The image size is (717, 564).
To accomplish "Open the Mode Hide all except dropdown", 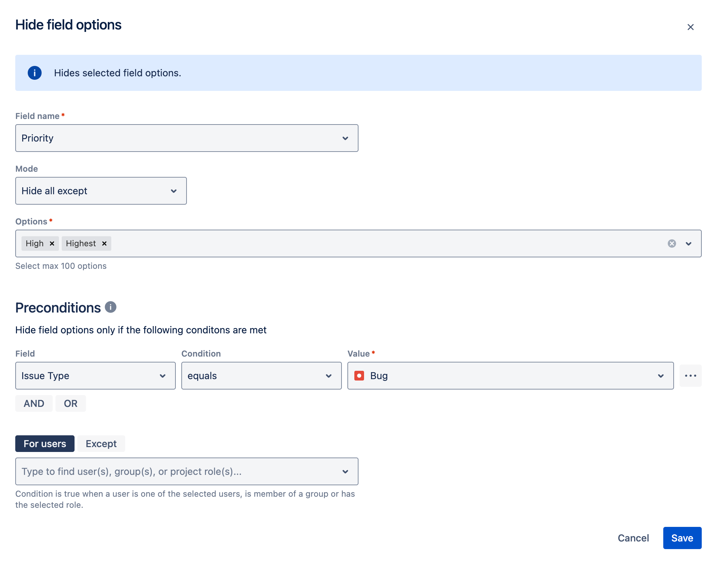I will (x=101, y=191).
